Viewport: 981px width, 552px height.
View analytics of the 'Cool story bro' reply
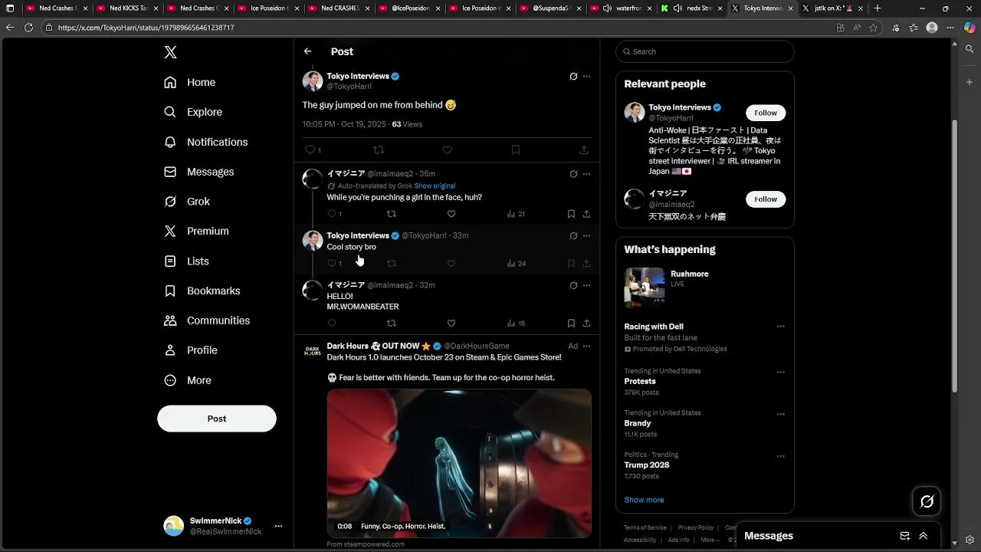(x=516, y=264)
